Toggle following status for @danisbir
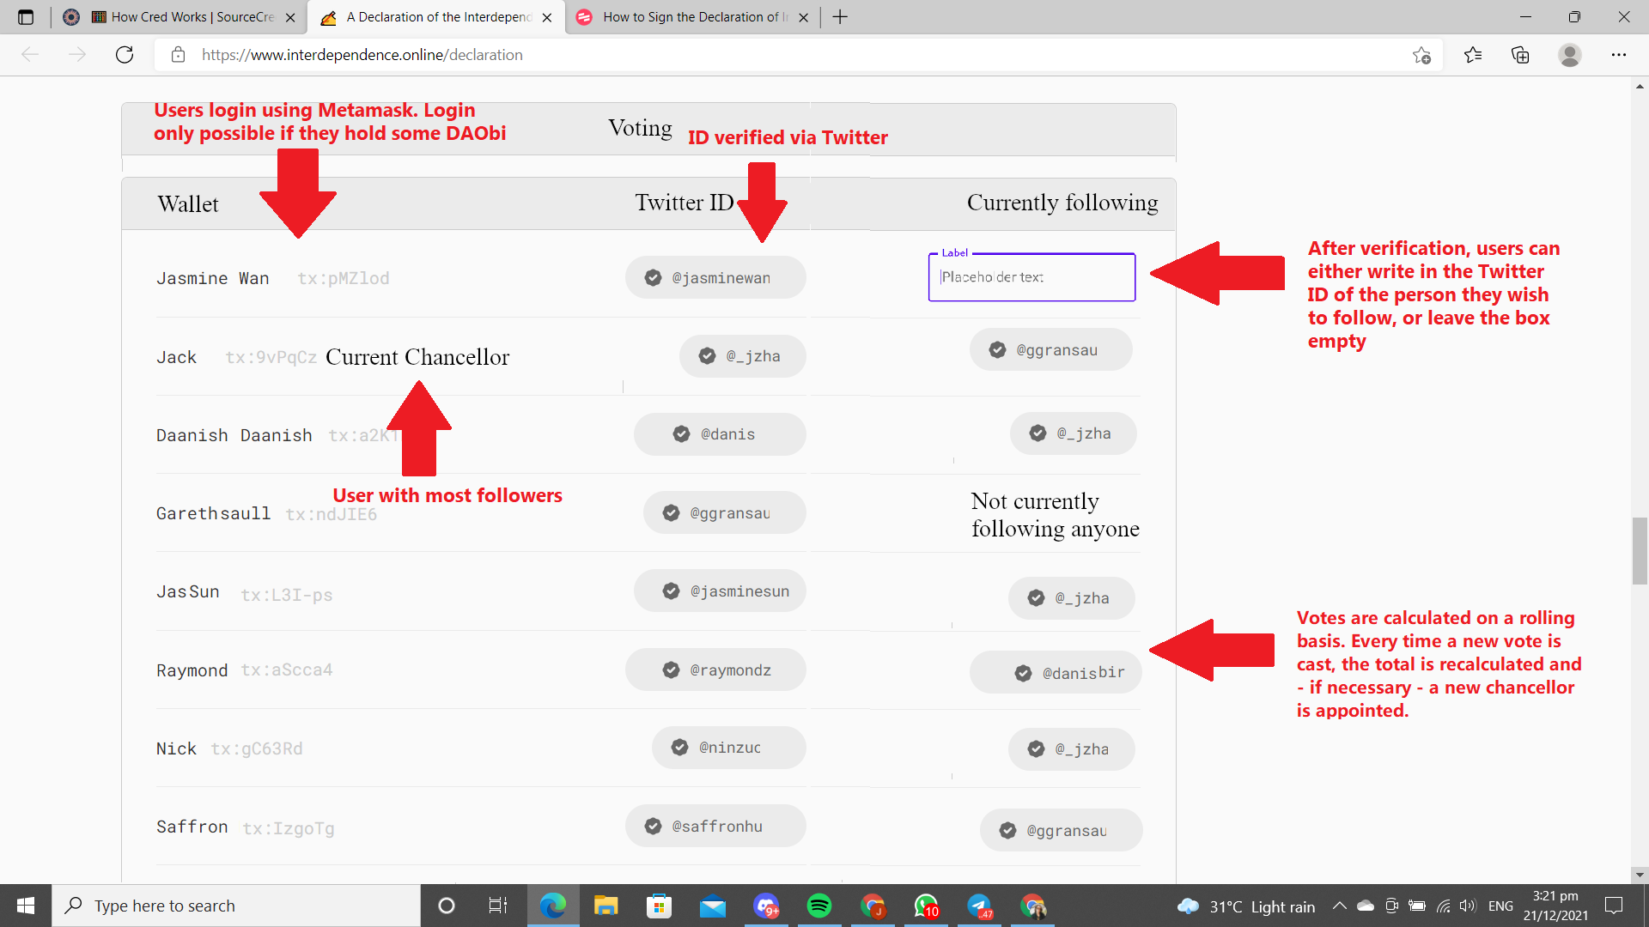Viewport: 1649px width, 927px height. tap(1053, 672)
